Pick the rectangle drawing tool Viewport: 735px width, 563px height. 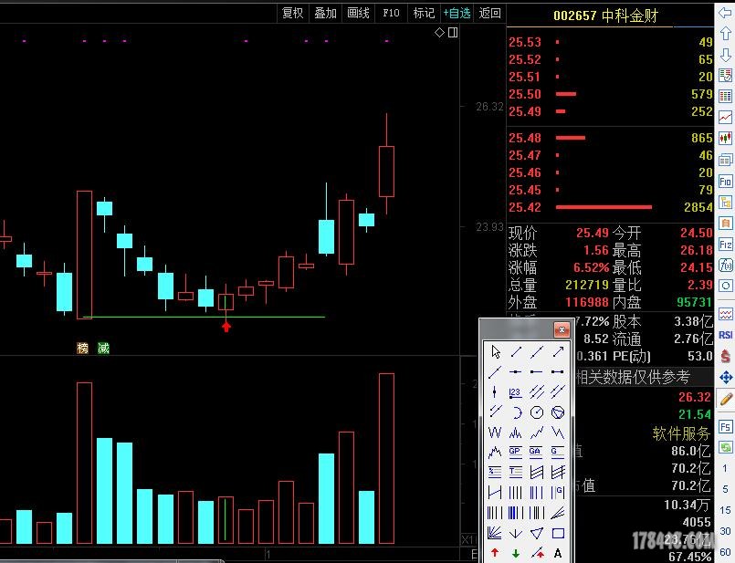point(557,533)
